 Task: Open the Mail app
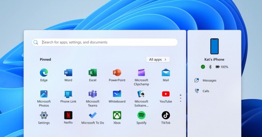166,75
